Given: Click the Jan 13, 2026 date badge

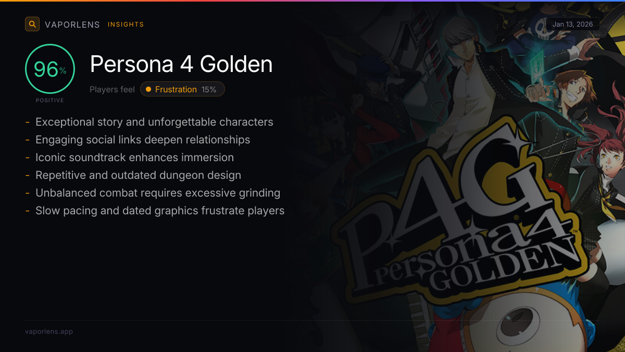Looking at the screenshot, I should click(x=572, y=25).
